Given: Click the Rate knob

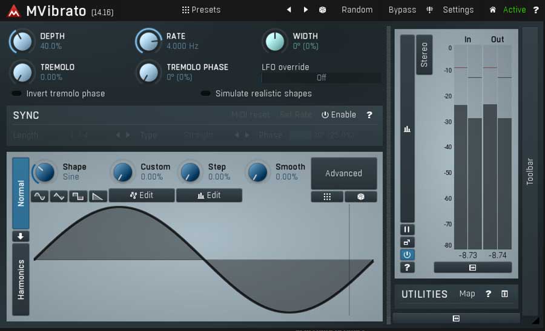Looking at the screenshot, I should (149, 41).
